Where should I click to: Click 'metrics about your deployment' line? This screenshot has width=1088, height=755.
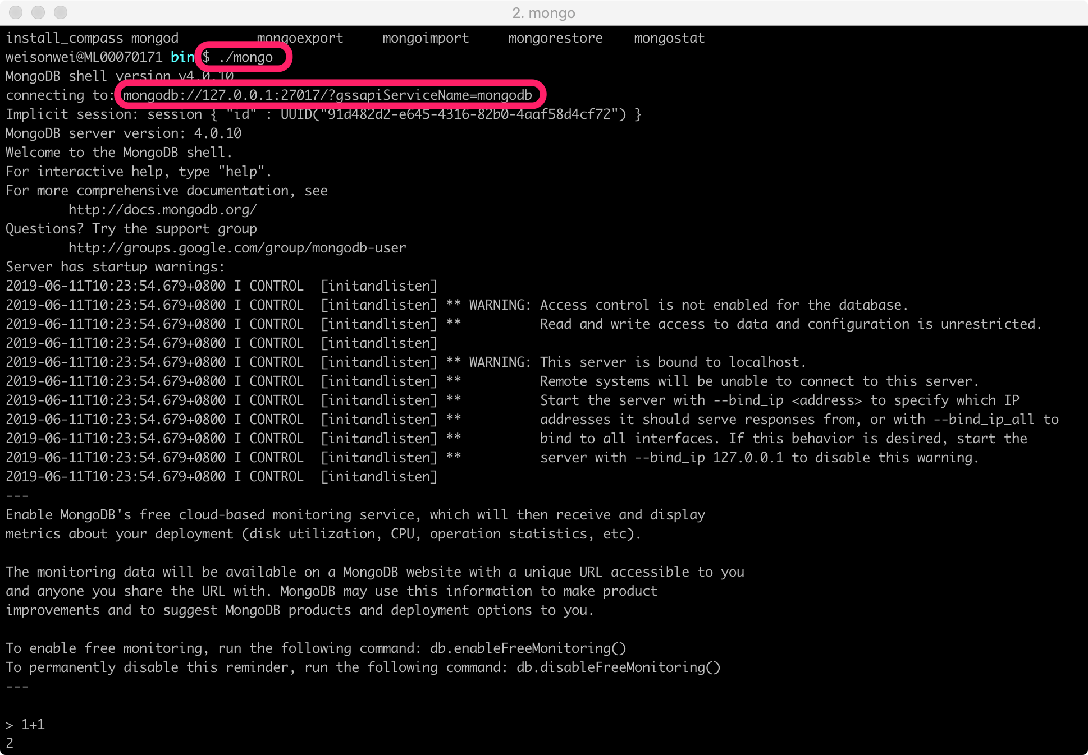(x=323, y=534)
